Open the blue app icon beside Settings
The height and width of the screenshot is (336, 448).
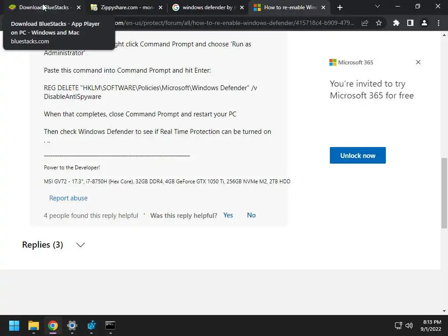tap(91, 325)
